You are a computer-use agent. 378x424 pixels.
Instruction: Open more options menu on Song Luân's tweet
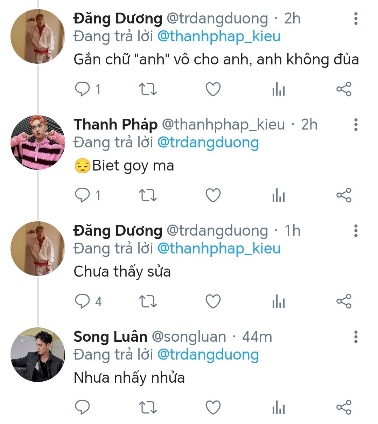(356, 337)
